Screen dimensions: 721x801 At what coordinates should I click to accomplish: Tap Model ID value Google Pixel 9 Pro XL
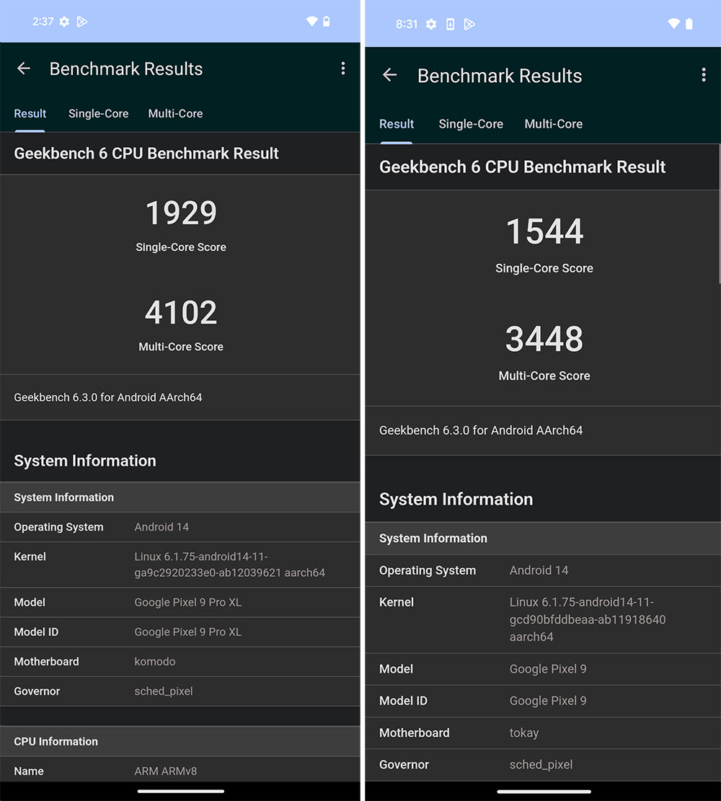click(x=187, y=632)
